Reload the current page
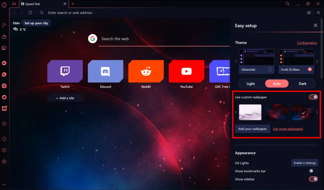 (30, 13)
